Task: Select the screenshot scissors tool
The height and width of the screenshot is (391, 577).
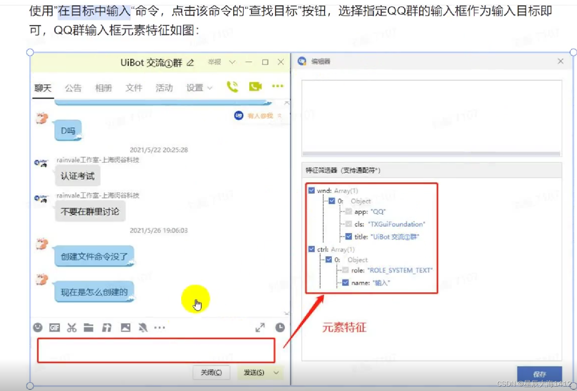Action: [72, 327]
